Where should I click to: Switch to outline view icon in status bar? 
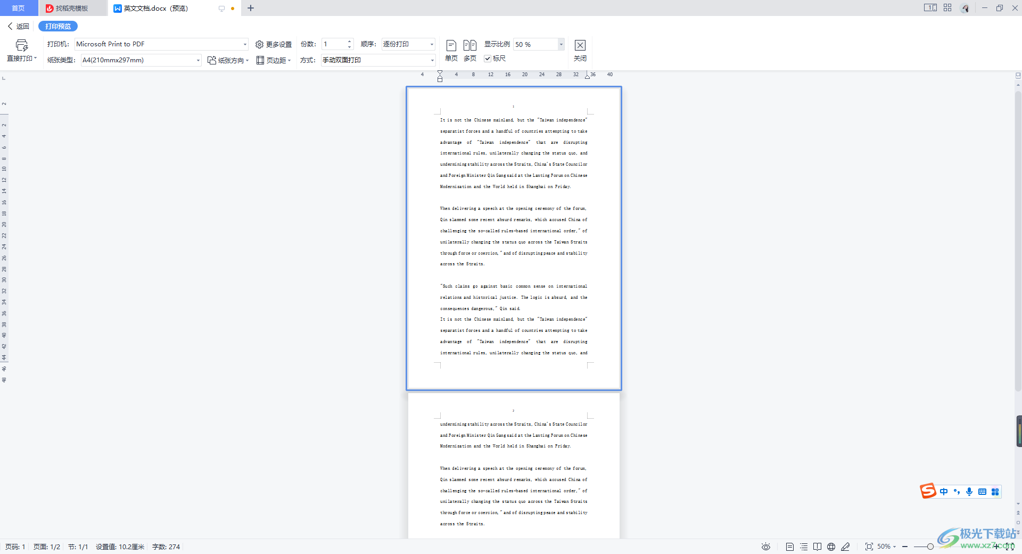coord(804,547)
